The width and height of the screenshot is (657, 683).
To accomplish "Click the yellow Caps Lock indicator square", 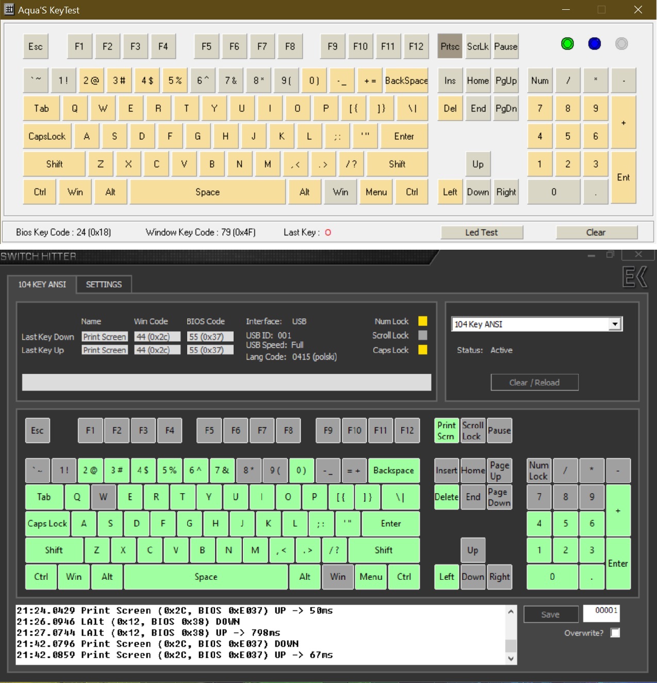I will [x=423, y=350].
